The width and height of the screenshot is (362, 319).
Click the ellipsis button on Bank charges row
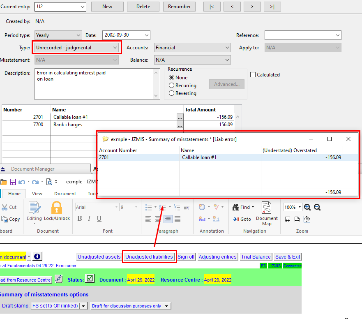point(180,125)
